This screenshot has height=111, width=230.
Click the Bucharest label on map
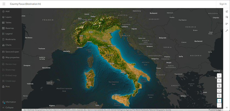pyautogui.click(x=198, y=41)
